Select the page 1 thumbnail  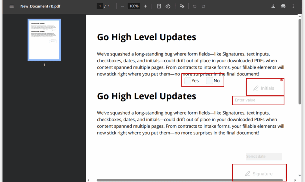click(x=44, y=40)
